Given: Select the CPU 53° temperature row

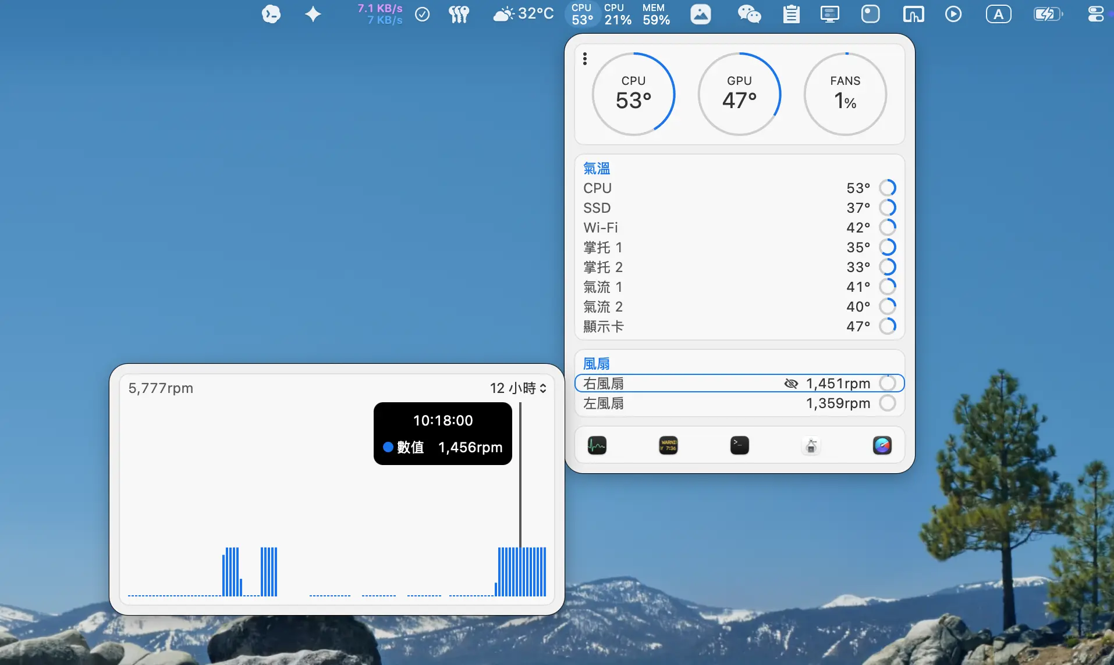Looking at the screenshot, I should tap(740, 188).
